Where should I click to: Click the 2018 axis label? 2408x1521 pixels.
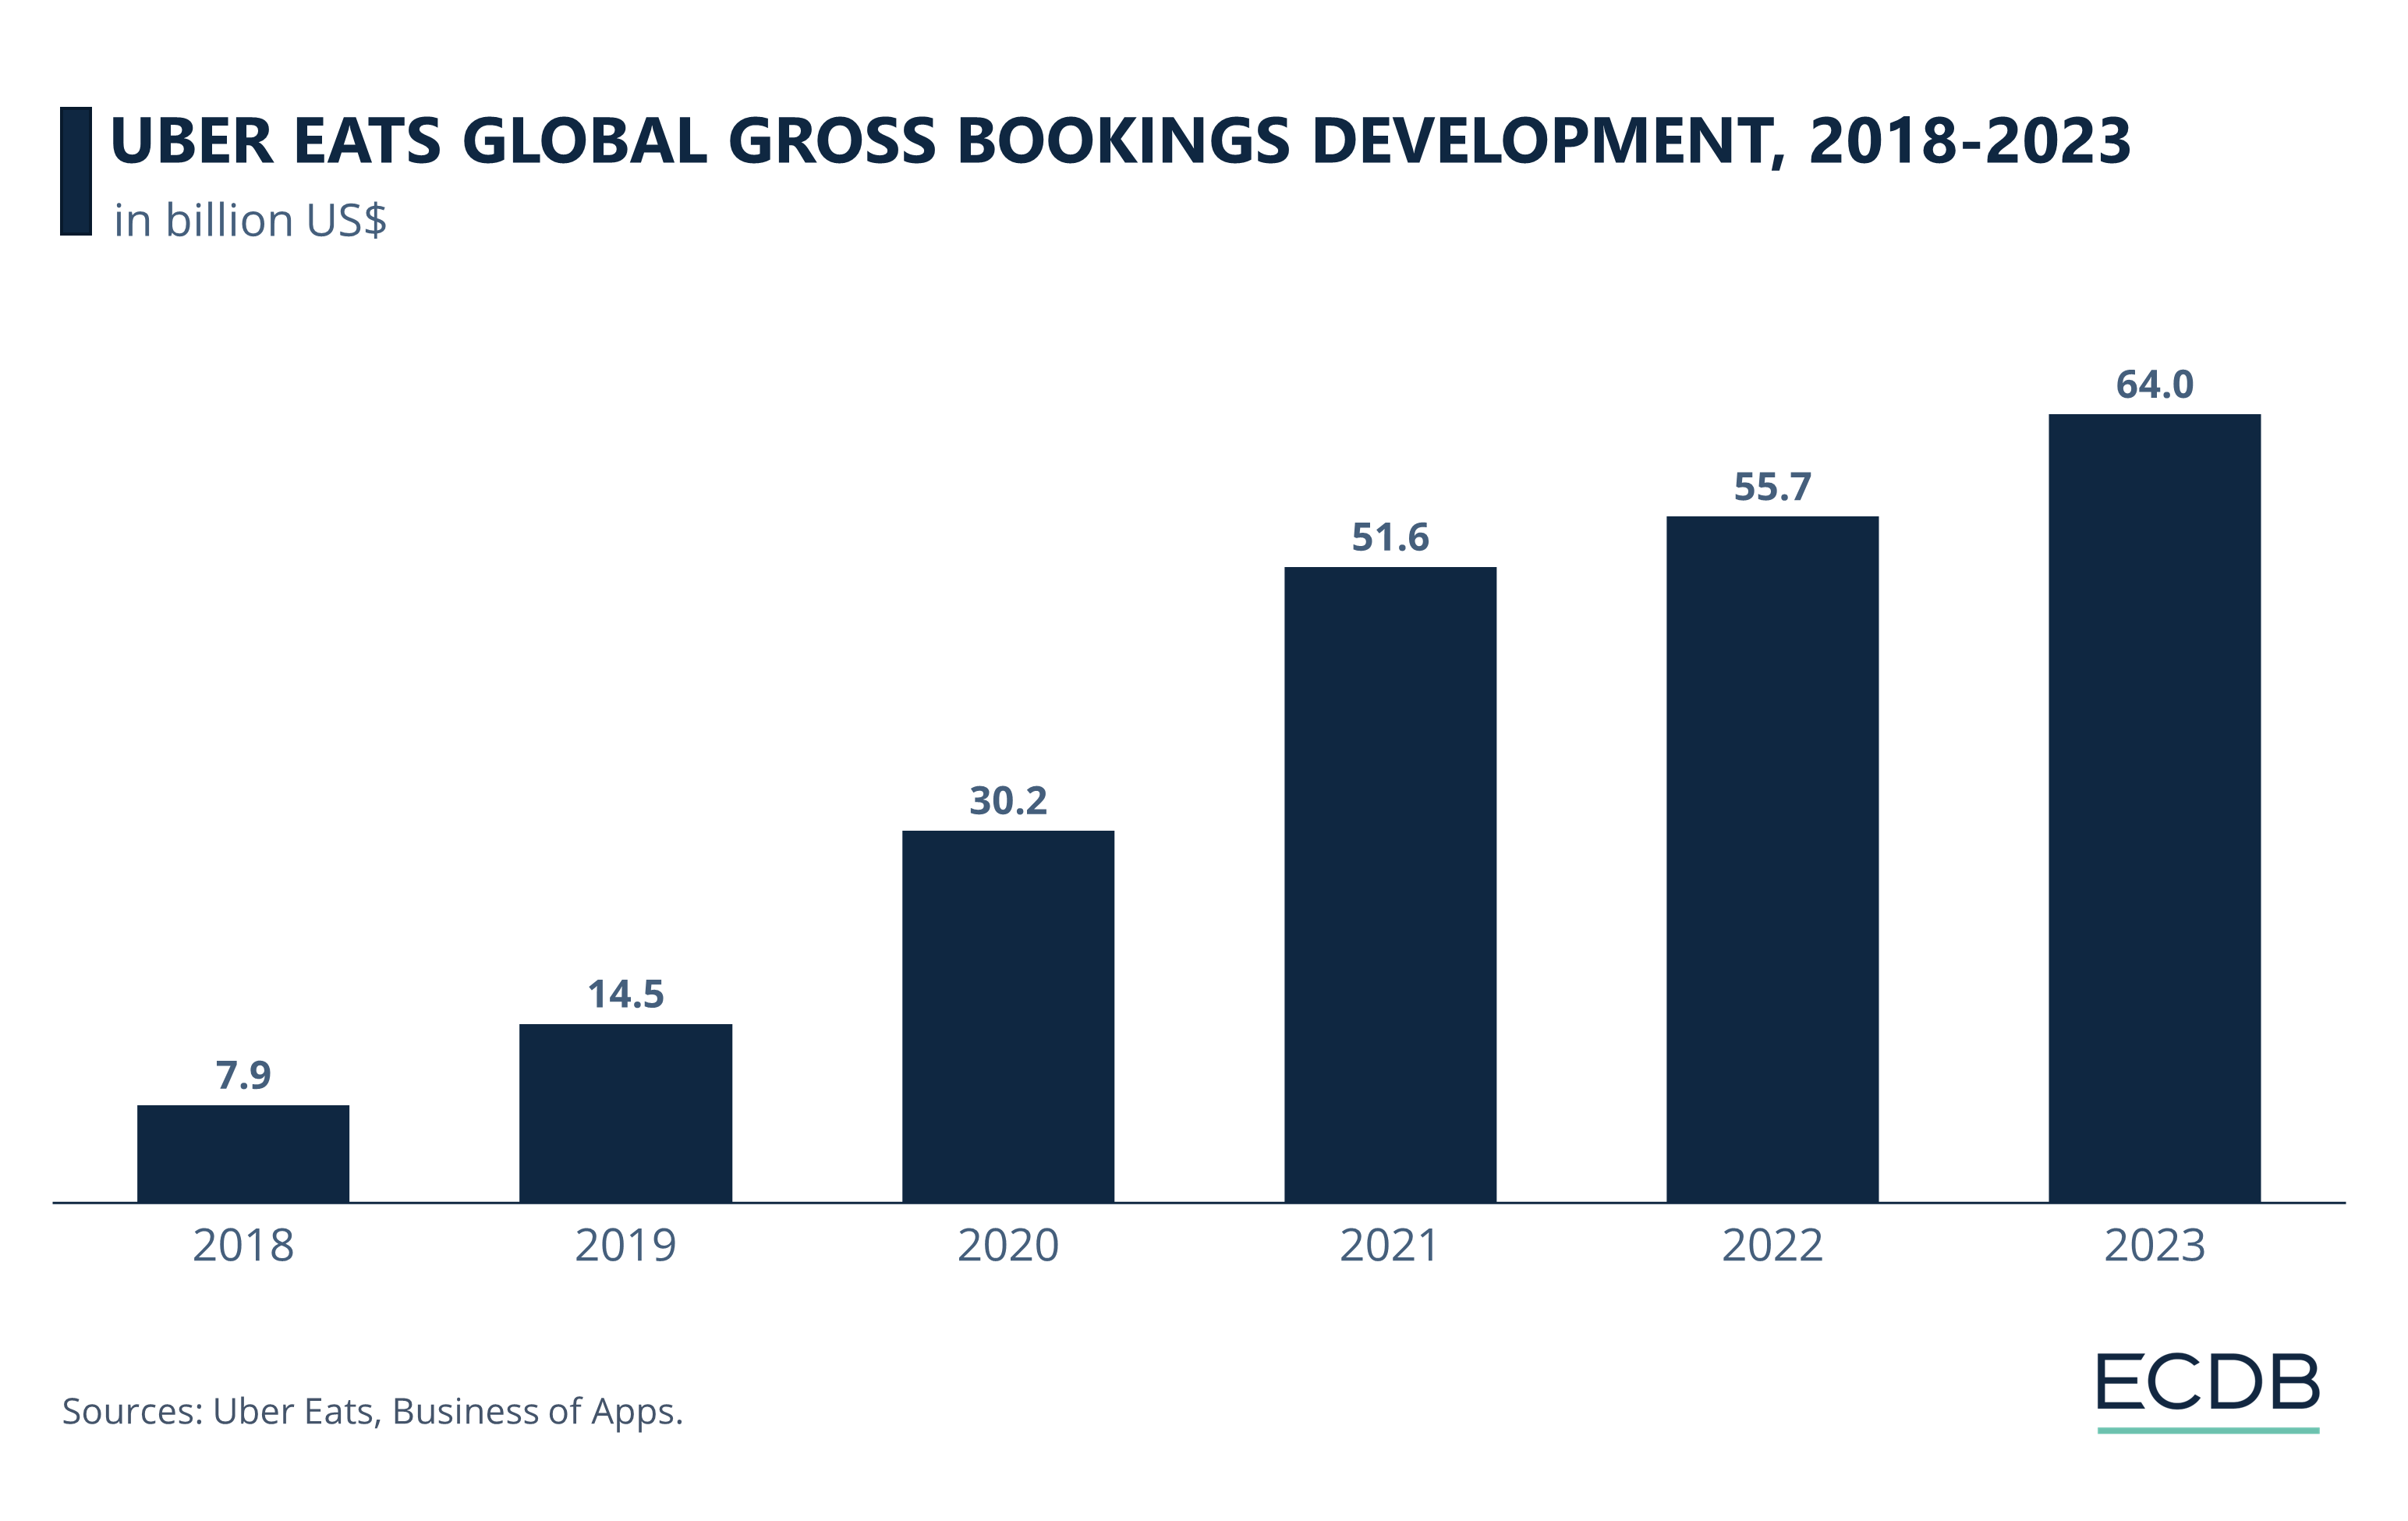click(x=243, y=1246)
